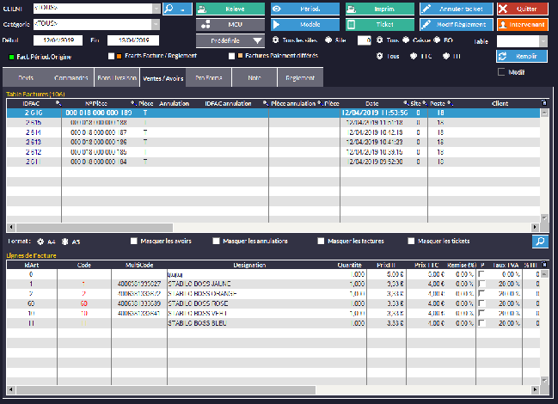The height and width of the screenshot is (404, 558).
Task: Click the Annuler ticket button
Action: 457,9
